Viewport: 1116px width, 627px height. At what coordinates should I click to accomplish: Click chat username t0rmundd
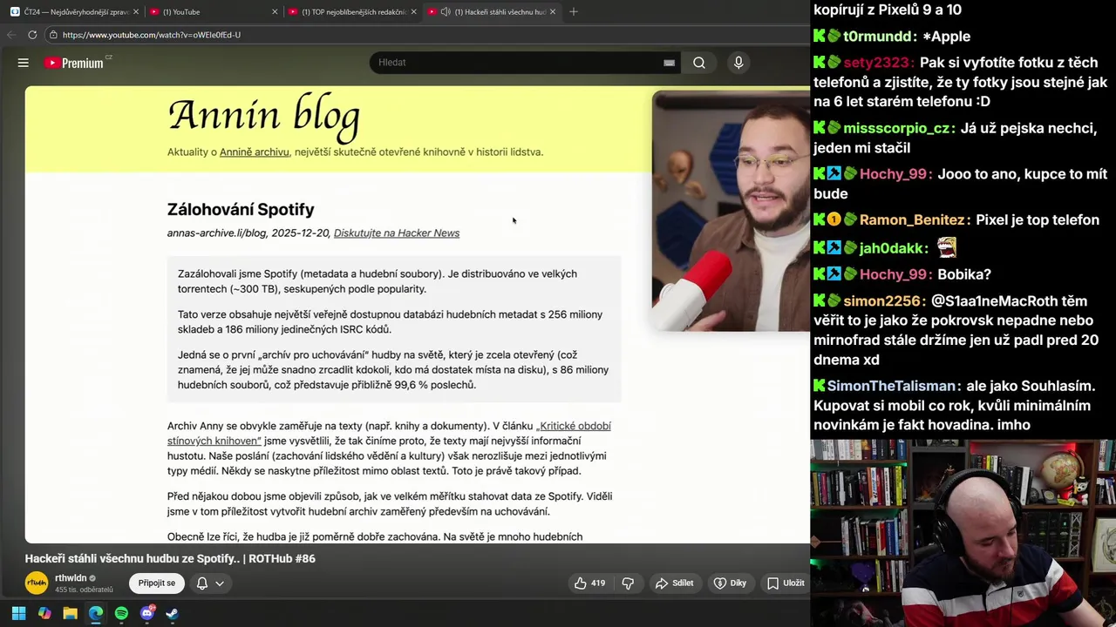(877, 37)
